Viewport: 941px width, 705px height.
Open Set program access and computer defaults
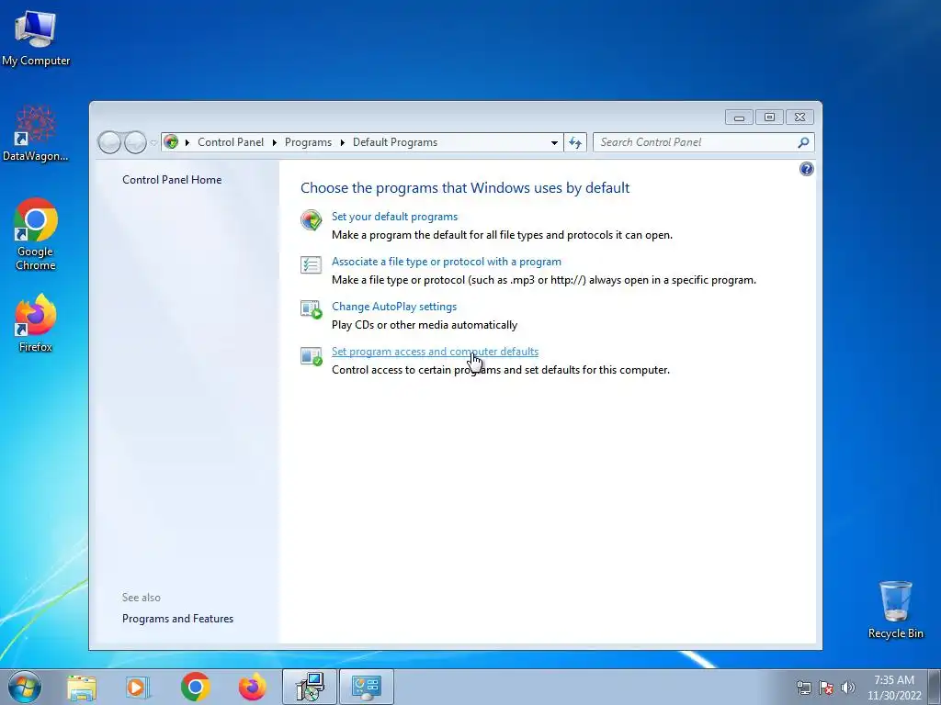435,352
